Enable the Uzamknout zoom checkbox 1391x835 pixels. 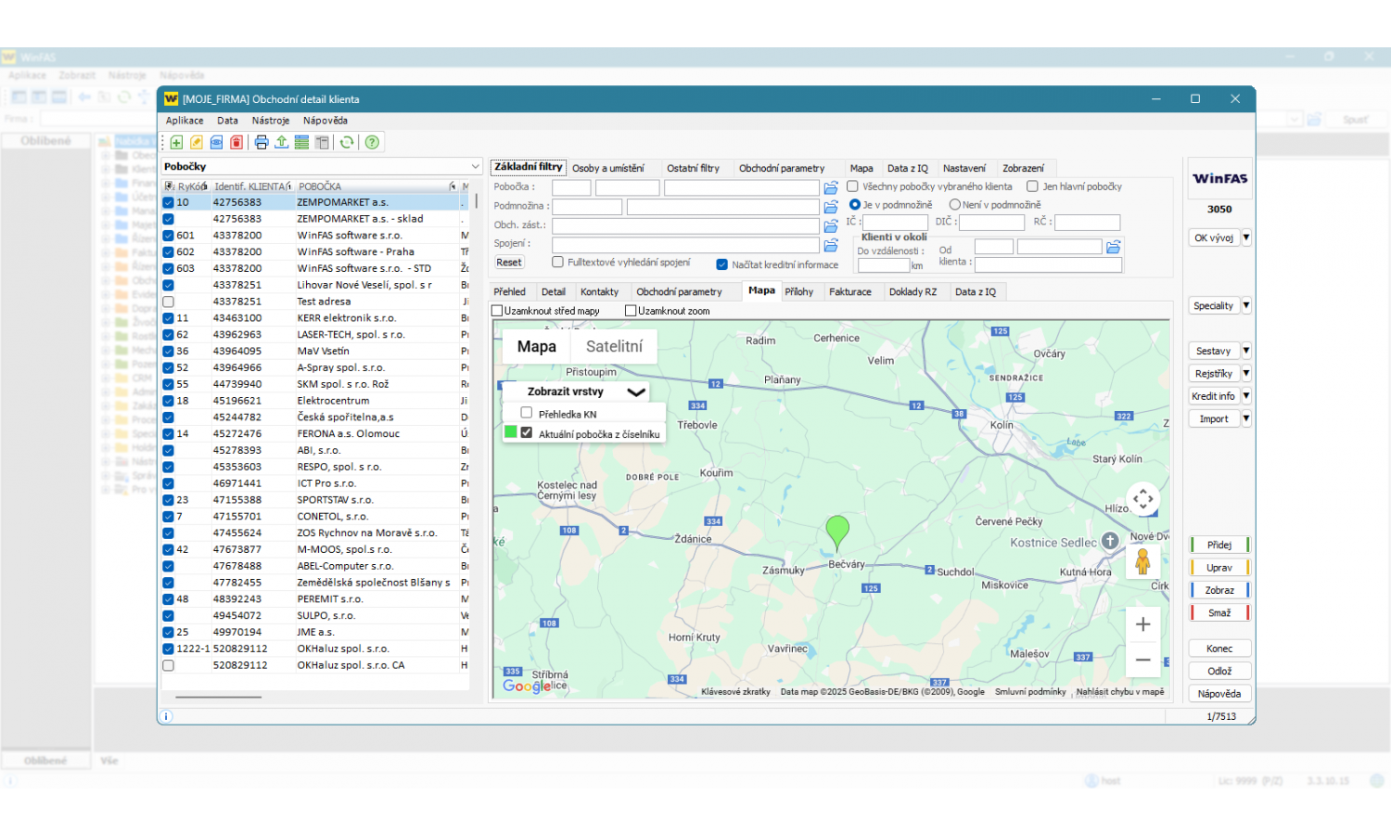631,311
